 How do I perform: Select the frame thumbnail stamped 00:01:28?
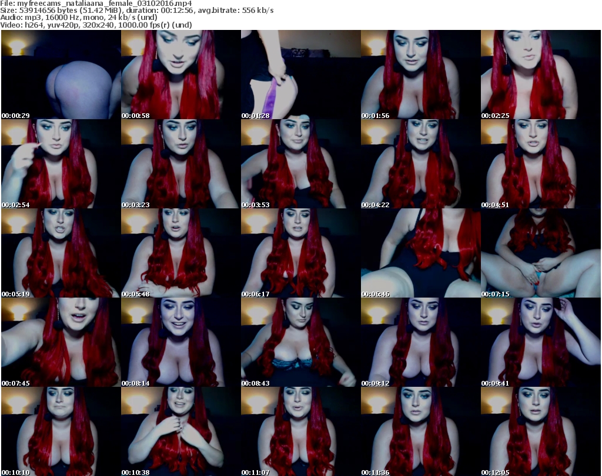300,75
